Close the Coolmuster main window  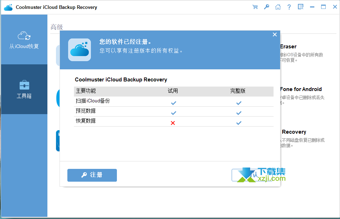335,7
